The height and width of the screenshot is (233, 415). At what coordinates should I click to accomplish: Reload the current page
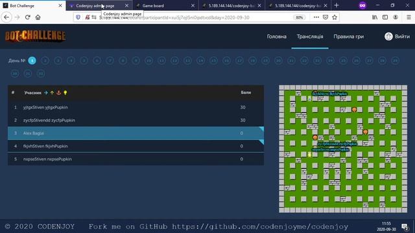27,17
